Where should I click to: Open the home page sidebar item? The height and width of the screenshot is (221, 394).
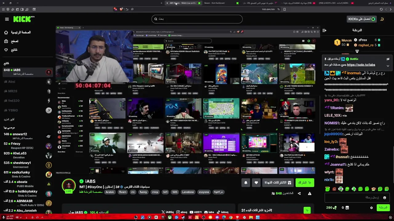click(18, 32)
